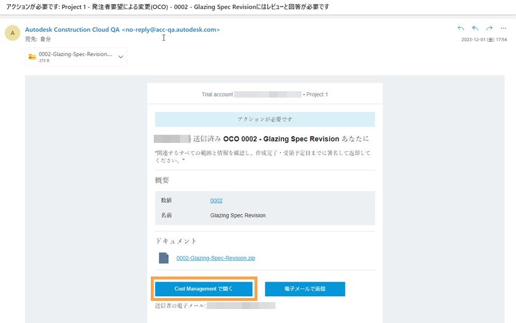Screen dimensions: 516x323
Task: Click the '数値' field label
Action: pos(166,200)
